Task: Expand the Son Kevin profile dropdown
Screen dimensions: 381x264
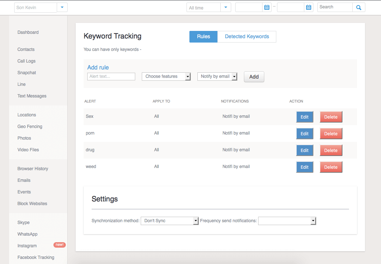Action: click(x=62, y=7)
